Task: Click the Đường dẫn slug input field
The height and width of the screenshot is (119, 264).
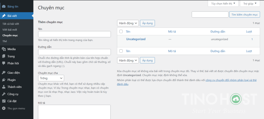Action: (x=74, y=52)
